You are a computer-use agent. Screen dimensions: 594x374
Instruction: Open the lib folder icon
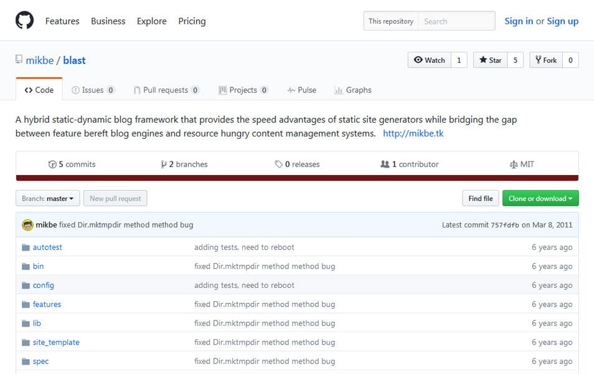[x=26, y=323]
